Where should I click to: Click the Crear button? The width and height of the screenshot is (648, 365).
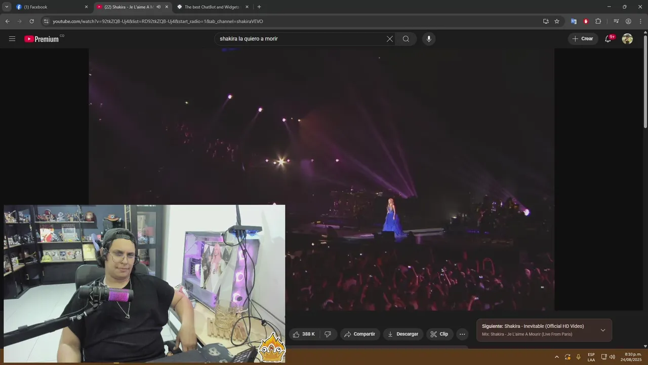pyautogui.click(x=583, y=39)
